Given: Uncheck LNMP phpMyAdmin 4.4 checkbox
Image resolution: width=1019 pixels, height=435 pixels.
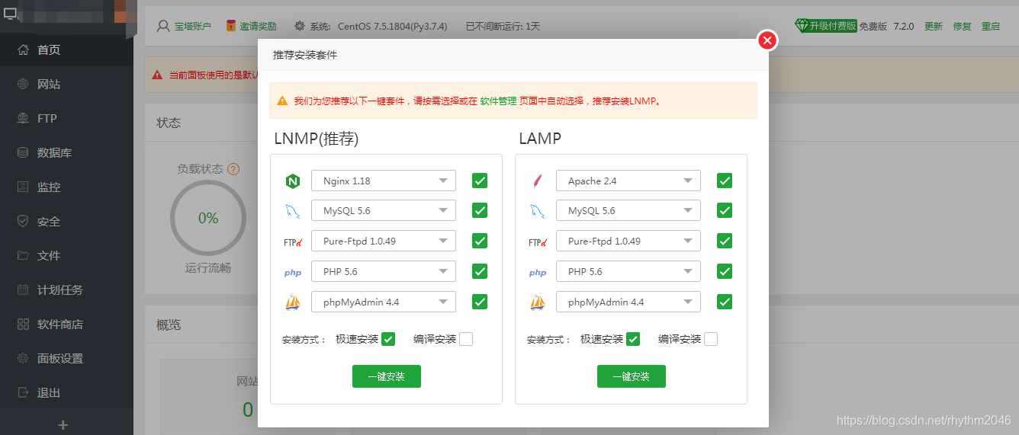Looking at the screenshot, I should [x=480, y=302].
